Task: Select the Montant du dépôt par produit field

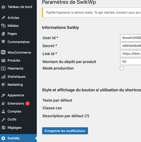Action: point(131,62)
